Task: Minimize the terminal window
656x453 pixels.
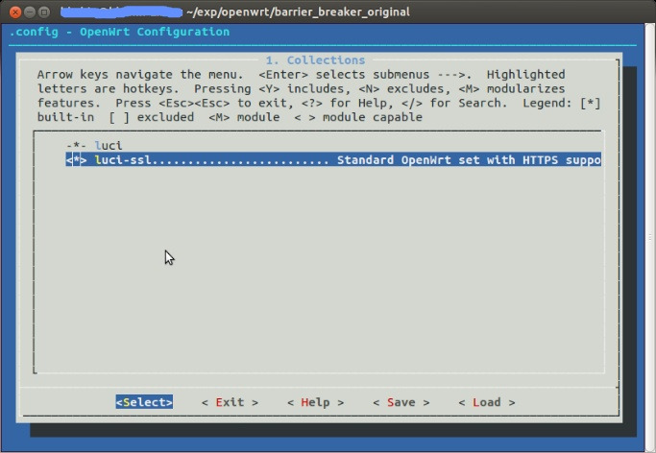Action: tap(29, 12)
